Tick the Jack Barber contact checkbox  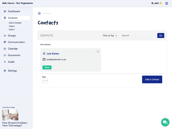[98, 52]
